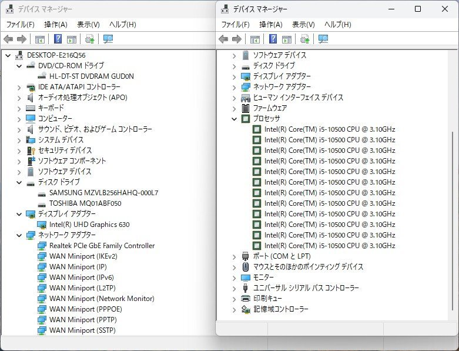This screenshot has height=351, width=459.
Task: Select the Intel(R) UHD Graphics 630 device
Action: [89, 225]
